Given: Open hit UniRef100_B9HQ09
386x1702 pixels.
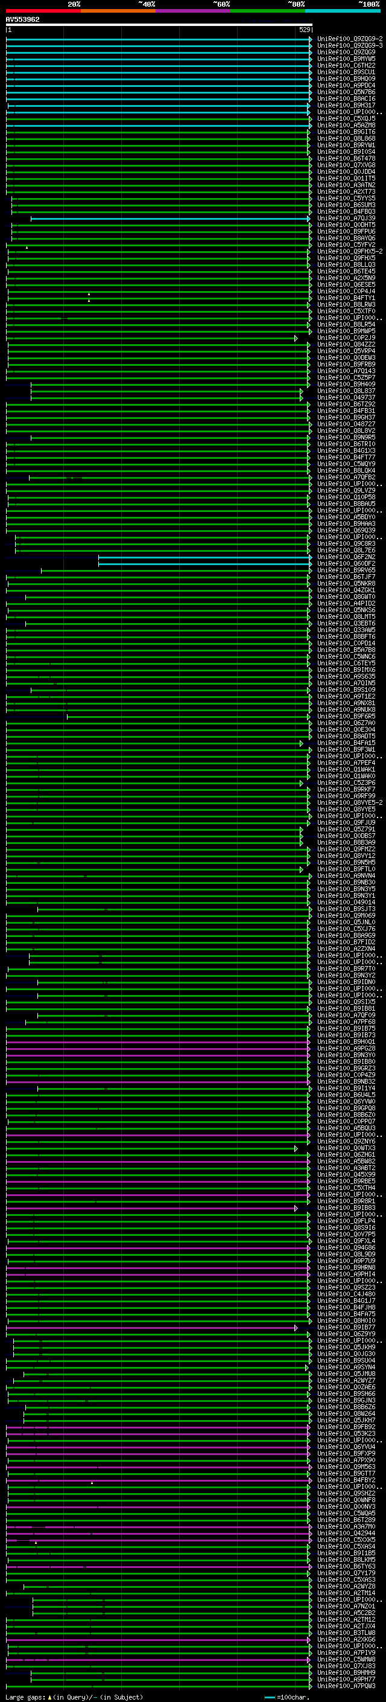Looking at the screenshot, I should pos(346,78).
